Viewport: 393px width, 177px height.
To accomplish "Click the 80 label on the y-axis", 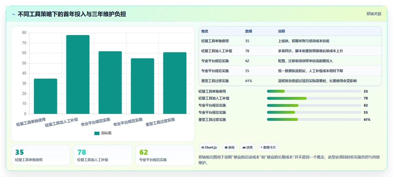I will click(24, 33).
